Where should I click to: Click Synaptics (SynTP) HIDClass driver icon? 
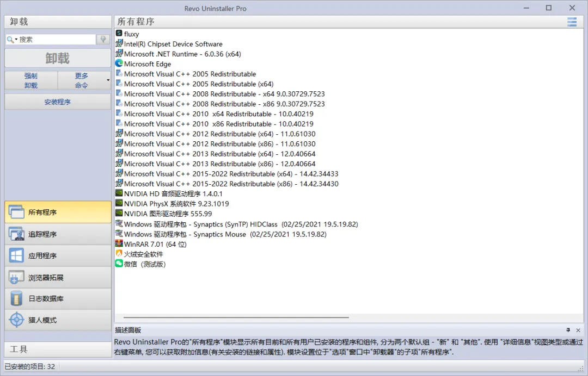click(119, 223)
